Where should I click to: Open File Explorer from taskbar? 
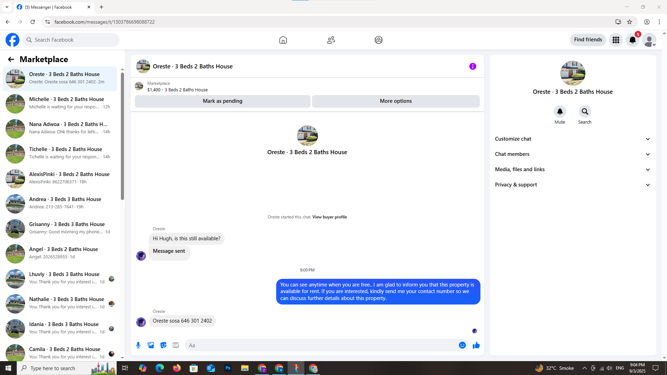[245, 368]
